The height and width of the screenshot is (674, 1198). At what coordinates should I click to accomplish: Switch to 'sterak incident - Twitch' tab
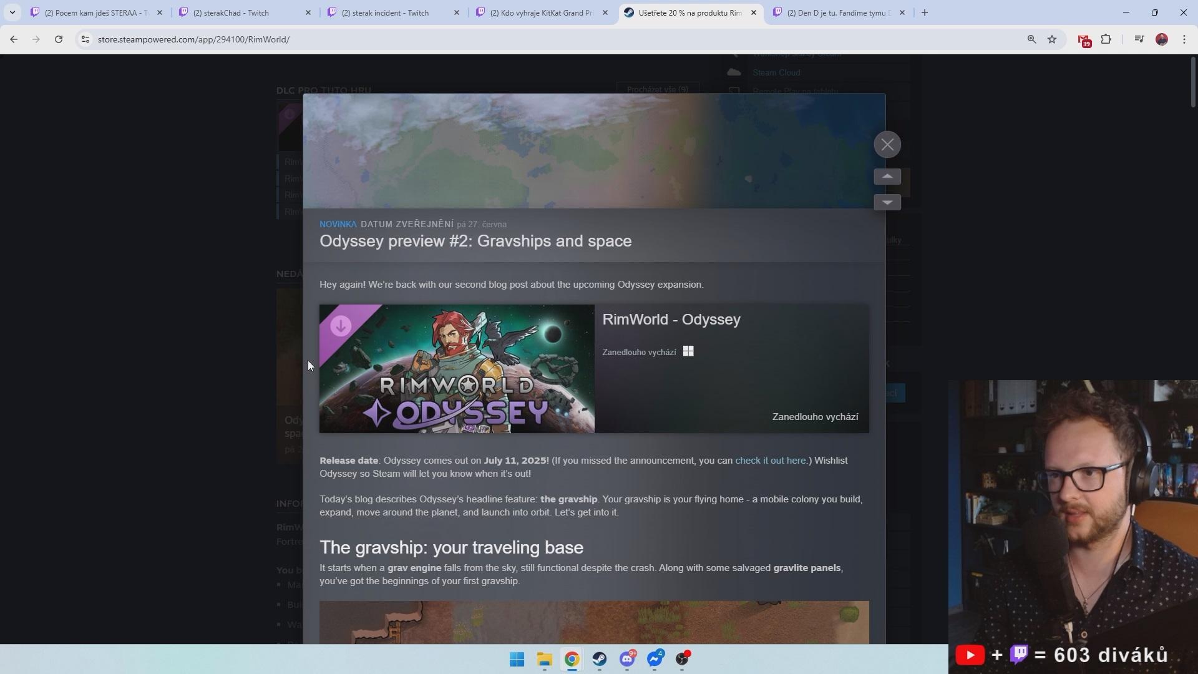tap(394, 12)
